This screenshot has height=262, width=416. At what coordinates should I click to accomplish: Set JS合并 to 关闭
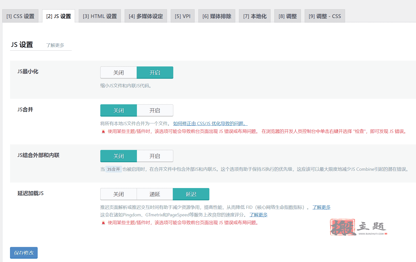pyautogui.click(x=119, y=110)
